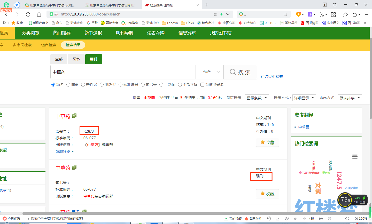
Task: Switch to the 图书 tab
Action: point(76,59)
